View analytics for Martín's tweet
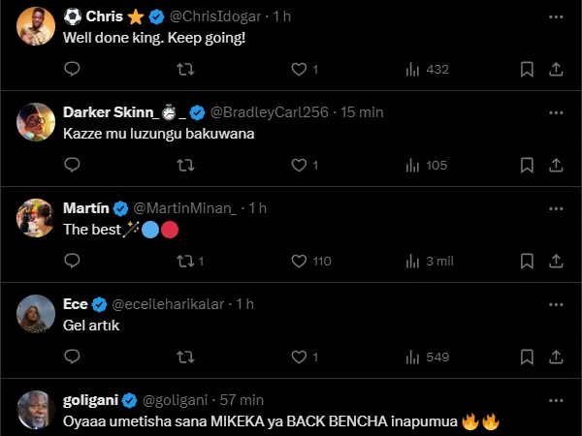Viewport: 582px width, 436px height. click(x=412, y=261)
